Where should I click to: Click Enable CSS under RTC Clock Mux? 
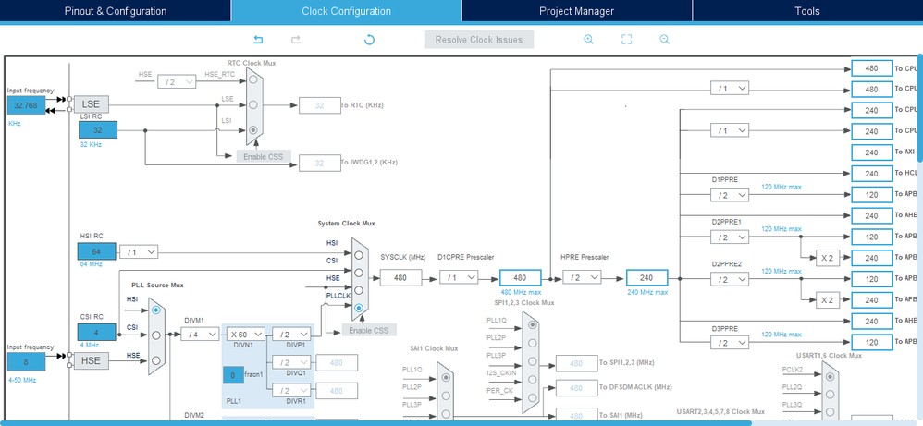pyautogui.click(x=264, y=156)
